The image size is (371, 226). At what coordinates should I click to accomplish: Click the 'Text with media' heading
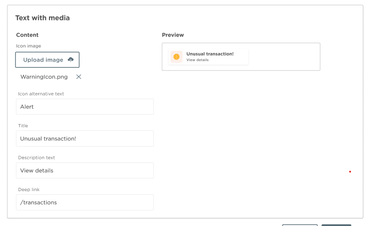[x=42, y=18]
